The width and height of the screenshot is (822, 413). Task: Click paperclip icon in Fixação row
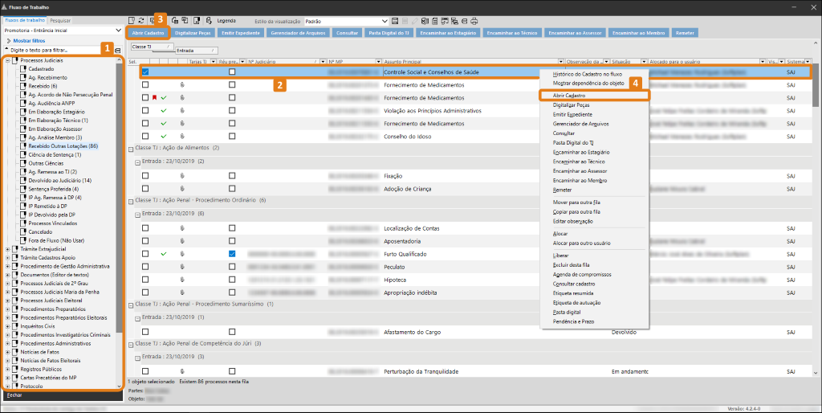coord(182,176)
